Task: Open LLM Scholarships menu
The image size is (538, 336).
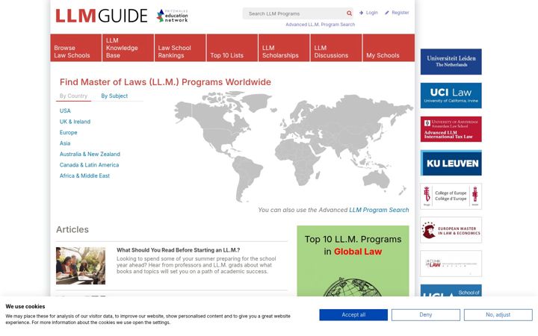Action: pos(284,48)
